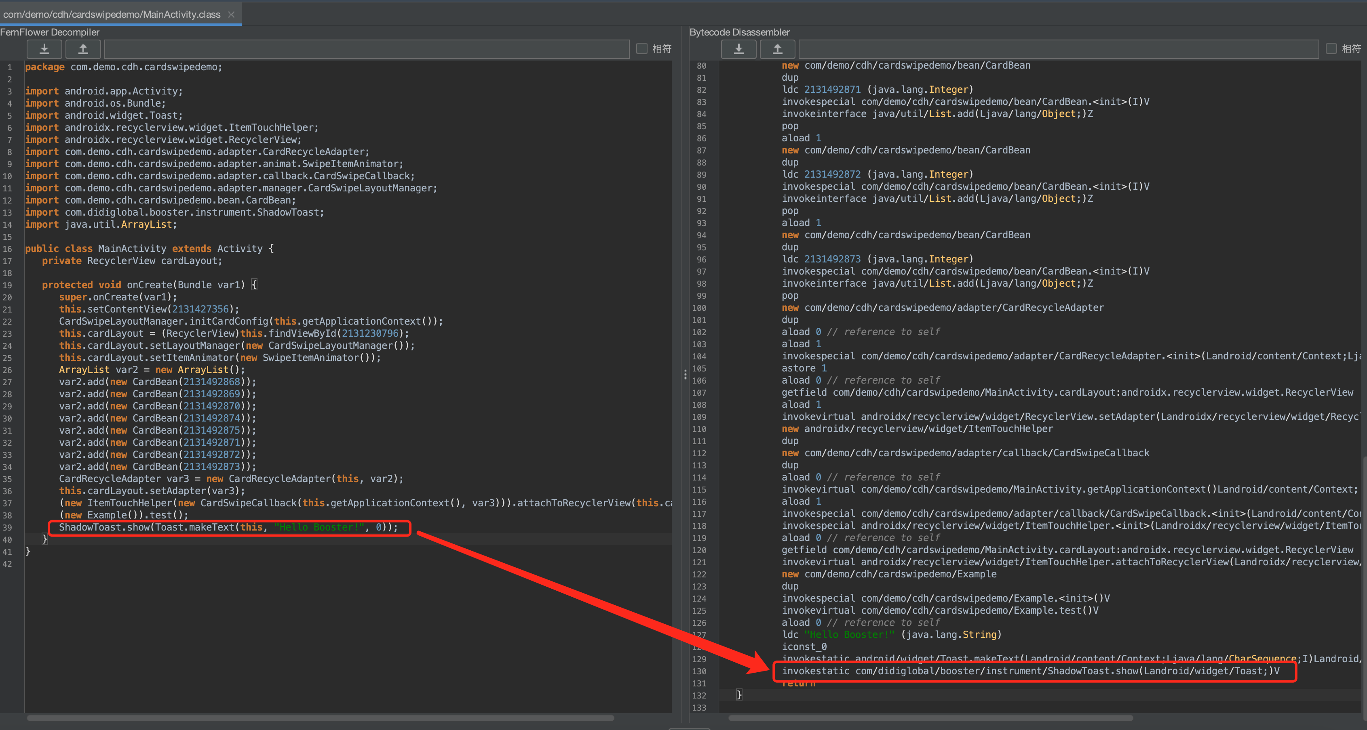1367x730 pixels.
Task: Click the FernFlower pane horizontal scrollbar
Action: tap(320, 718)
